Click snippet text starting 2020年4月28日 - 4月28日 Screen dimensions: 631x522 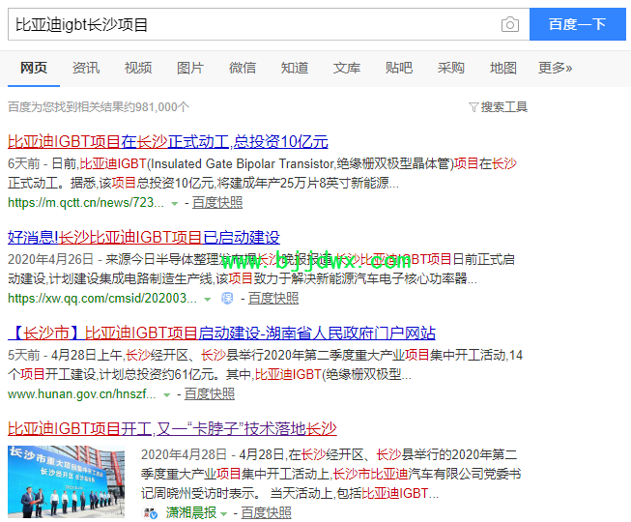pyautogui.click(x=330, y=474)
